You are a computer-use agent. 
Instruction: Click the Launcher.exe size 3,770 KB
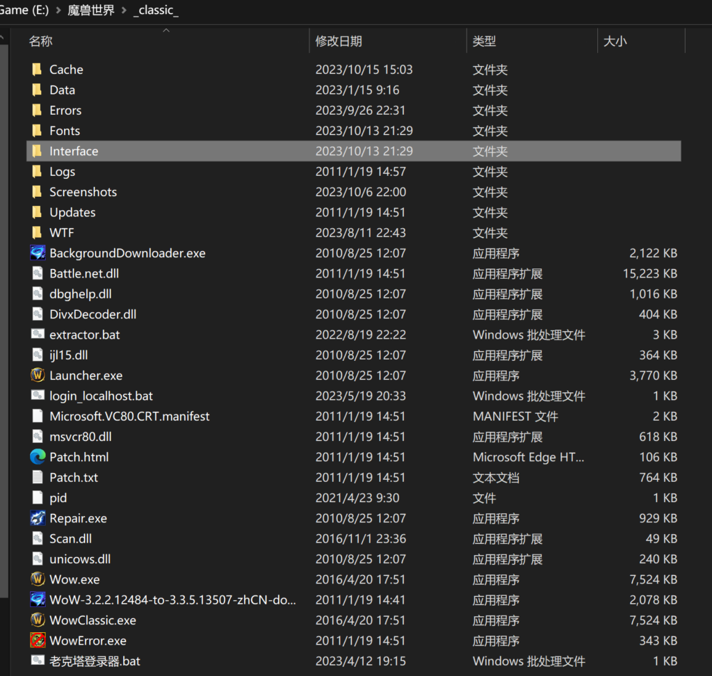pyautogui.click(x=653, y=376)
